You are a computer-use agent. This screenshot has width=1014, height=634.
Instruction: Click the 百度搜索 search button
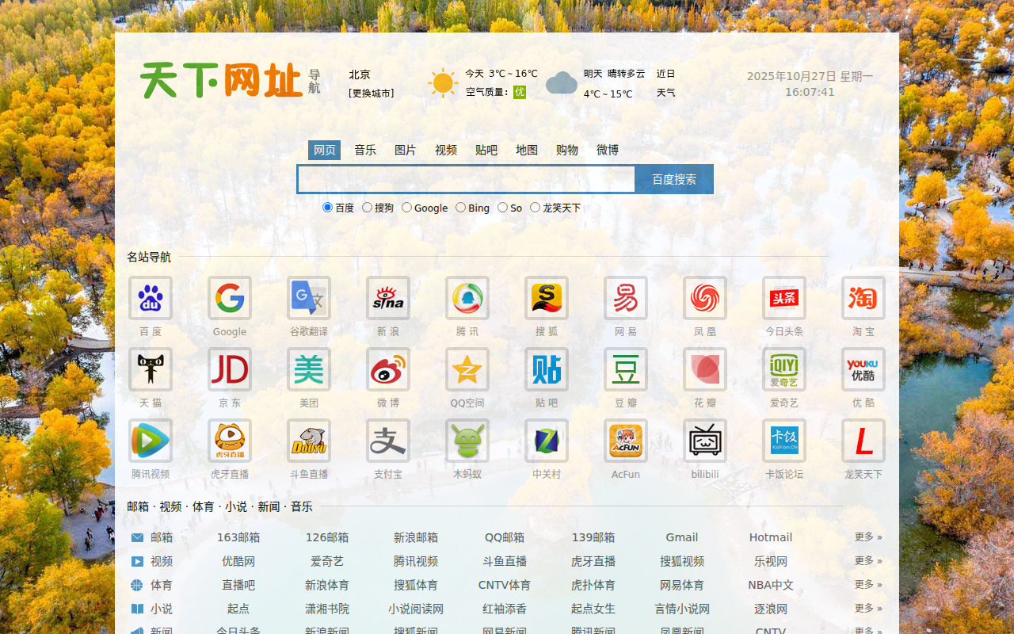click(673, 179)
